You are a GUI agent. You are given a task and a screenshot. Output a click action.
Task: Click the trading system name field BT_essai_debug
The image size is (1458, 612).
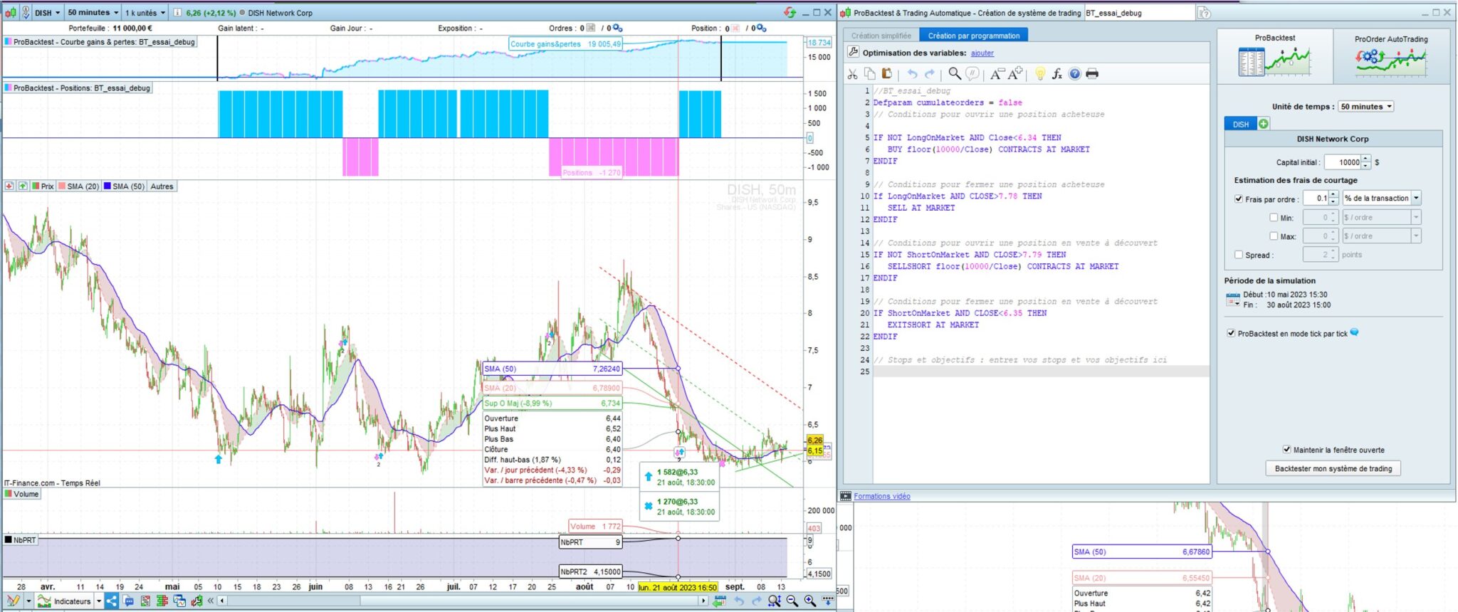tap(1138, 13)
